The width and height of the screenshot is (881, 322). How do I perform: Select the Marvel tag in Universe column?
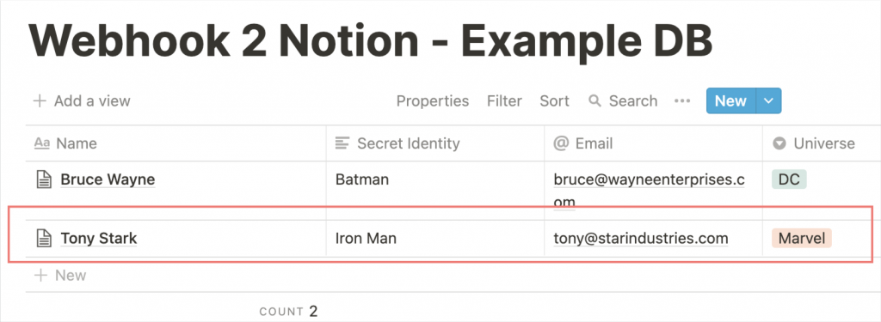[x=801, y=239]
